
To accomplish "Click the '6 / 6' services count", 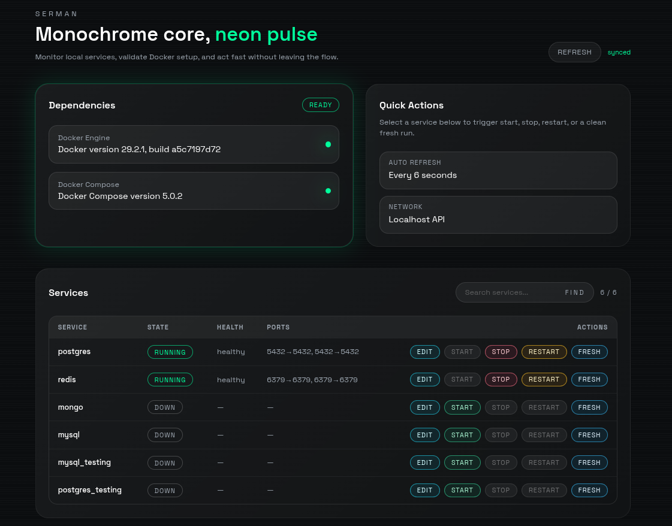I will pos(608,292).
